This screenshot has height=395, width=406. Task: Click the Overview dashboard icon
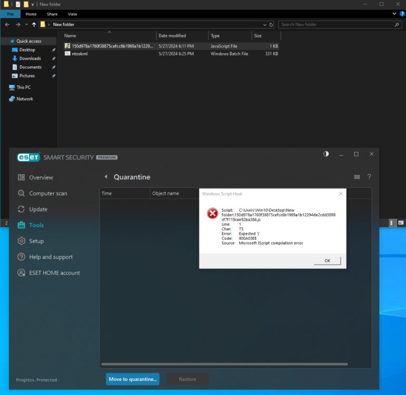(x=21, y=177)
